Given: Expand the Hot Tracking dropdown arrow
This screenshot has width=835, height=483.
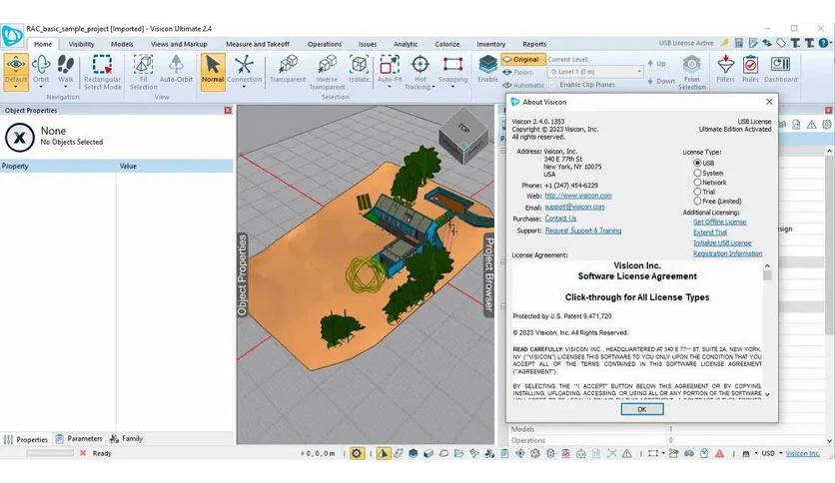Looking at the screenshot, I should [x=432, y=87].
